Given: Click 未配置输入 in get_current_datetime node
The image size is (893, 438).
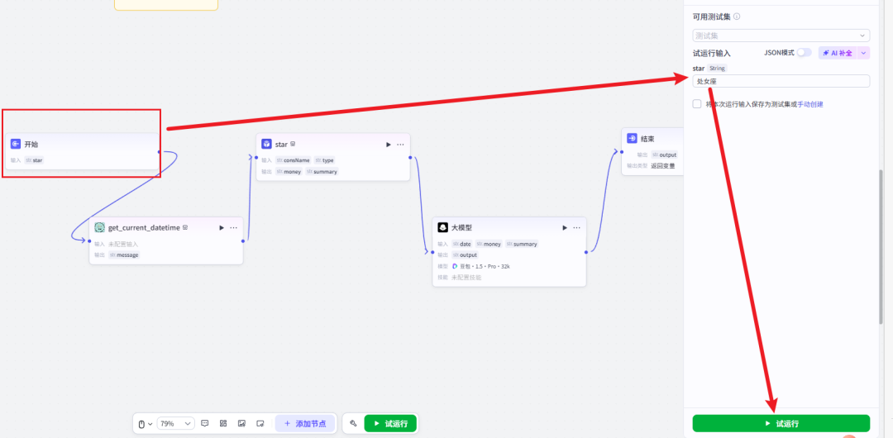Looking at the screenshot, I should pos(123,244).
